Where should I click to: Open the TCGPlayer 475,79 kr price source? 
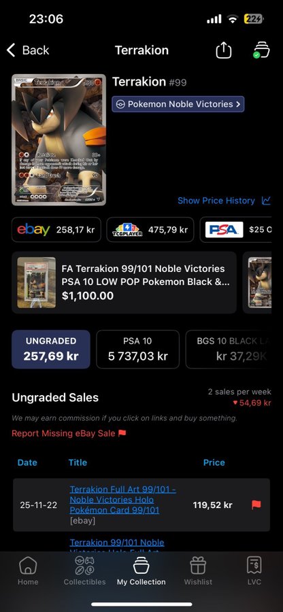point(150,230)
